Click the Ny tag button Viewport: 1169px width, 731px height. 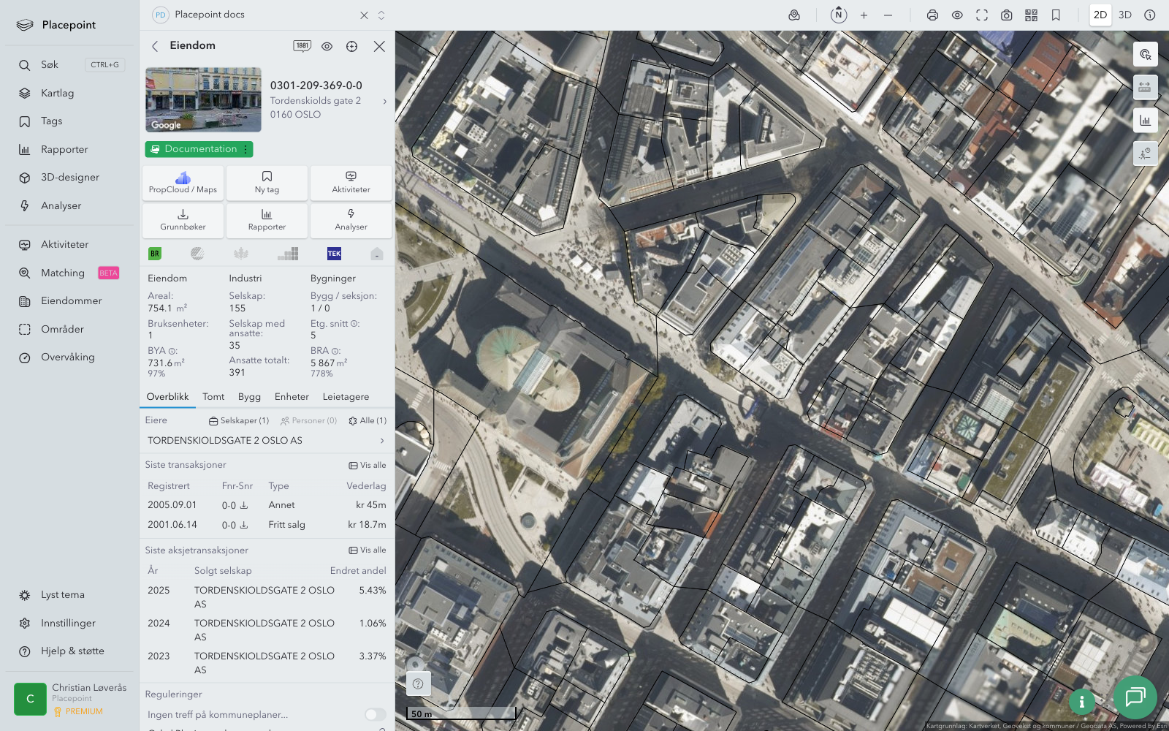pos(267,182)
